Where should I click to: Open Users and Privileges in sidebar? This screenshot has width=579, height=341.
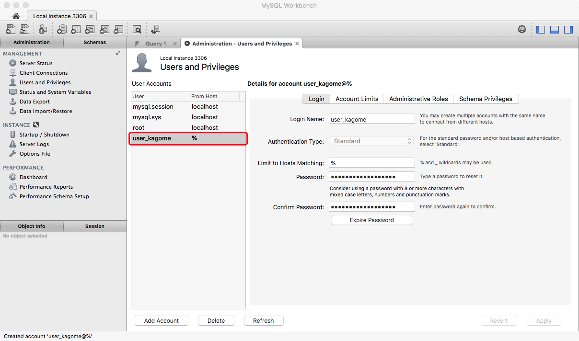45,82
